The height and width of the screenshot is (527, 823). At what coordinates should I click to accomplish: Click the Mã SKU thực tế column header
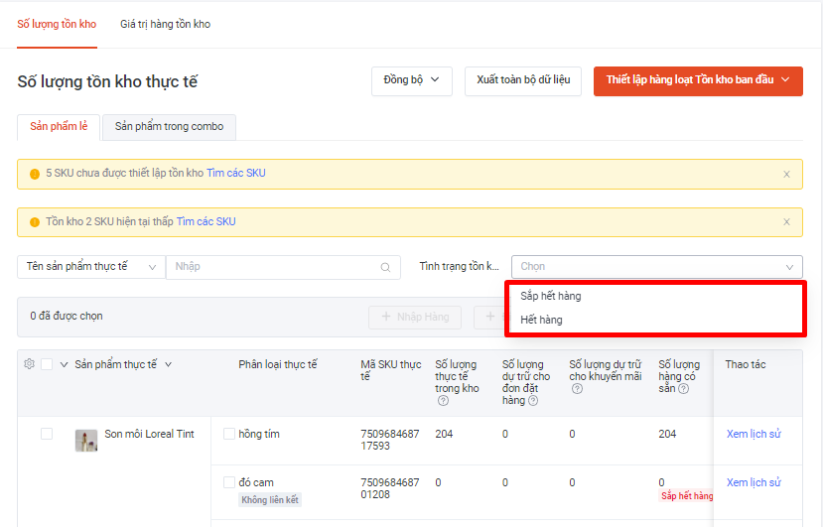(391, 370)
